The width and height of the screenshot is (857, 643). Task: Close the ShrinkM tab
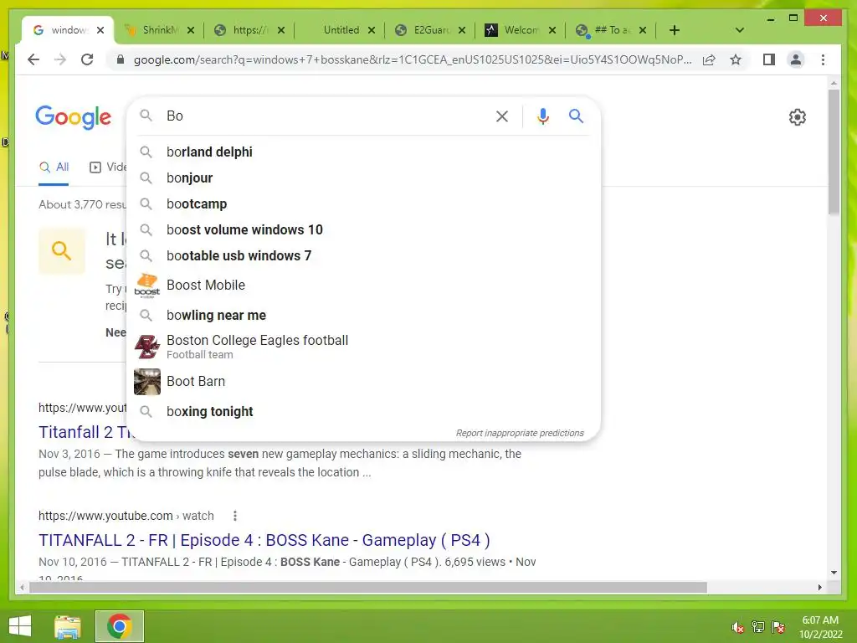click(191, 30)
